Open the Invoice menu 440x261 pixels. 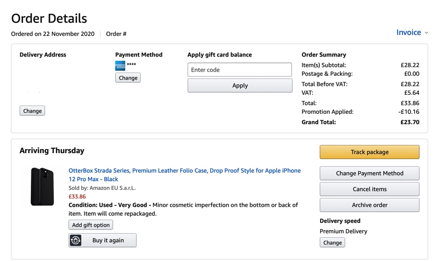[x=409, y=33]
